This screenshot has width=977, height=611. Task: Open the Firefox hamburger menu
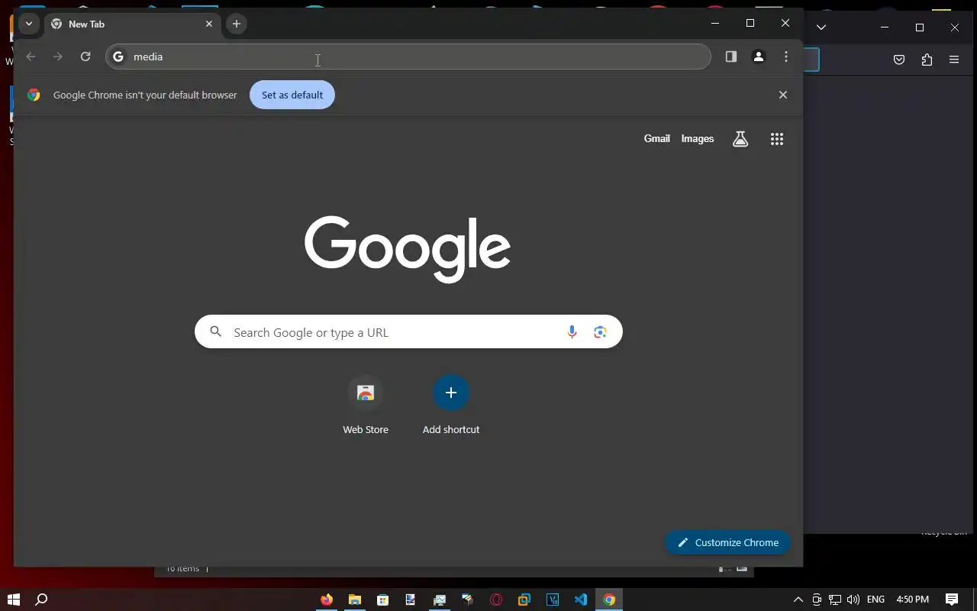pos(954,60)
